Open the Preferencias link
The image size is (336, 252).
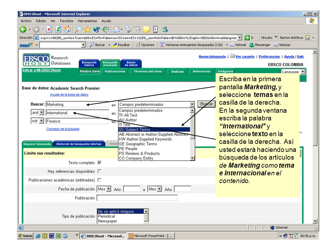click(269, 57)
